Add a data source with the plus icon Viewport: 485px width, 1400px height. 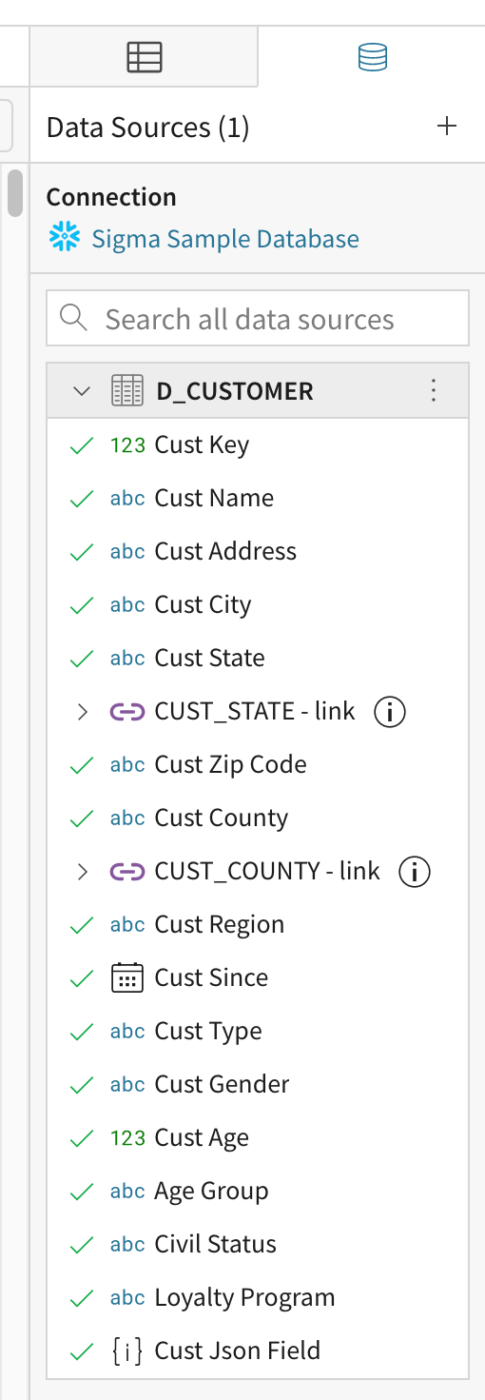pos(446,127)
